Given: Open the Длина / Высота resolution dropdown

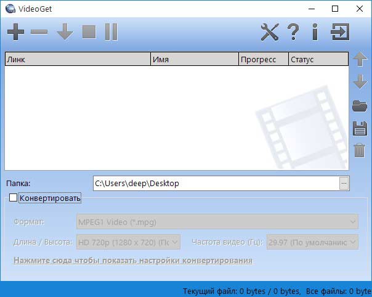Looking at the screenshot, I should (x=128, y=242).
